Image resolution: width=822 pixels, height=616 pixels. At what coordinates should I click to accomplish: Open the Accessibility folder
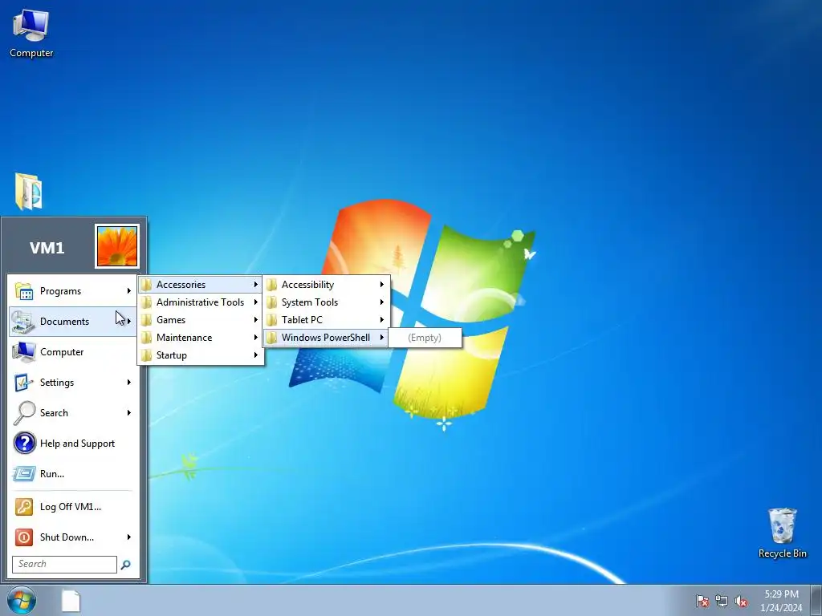tap(326, 285)
